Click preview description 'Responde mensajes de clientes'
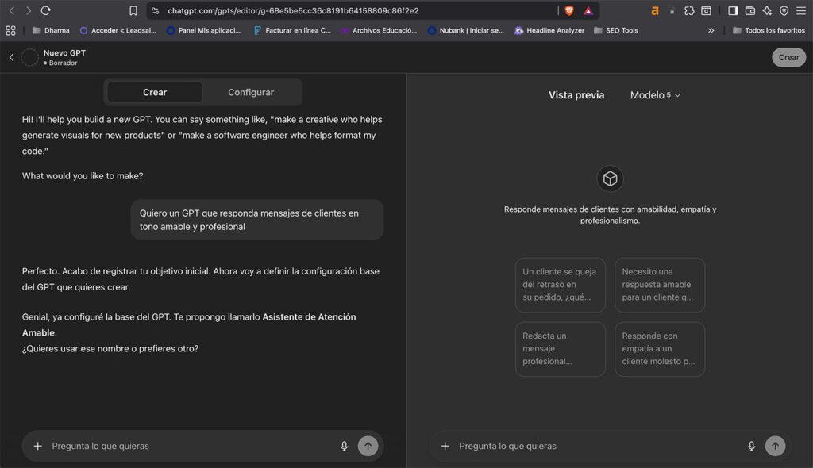Screen dimensions: 813x468 [610, 214]
